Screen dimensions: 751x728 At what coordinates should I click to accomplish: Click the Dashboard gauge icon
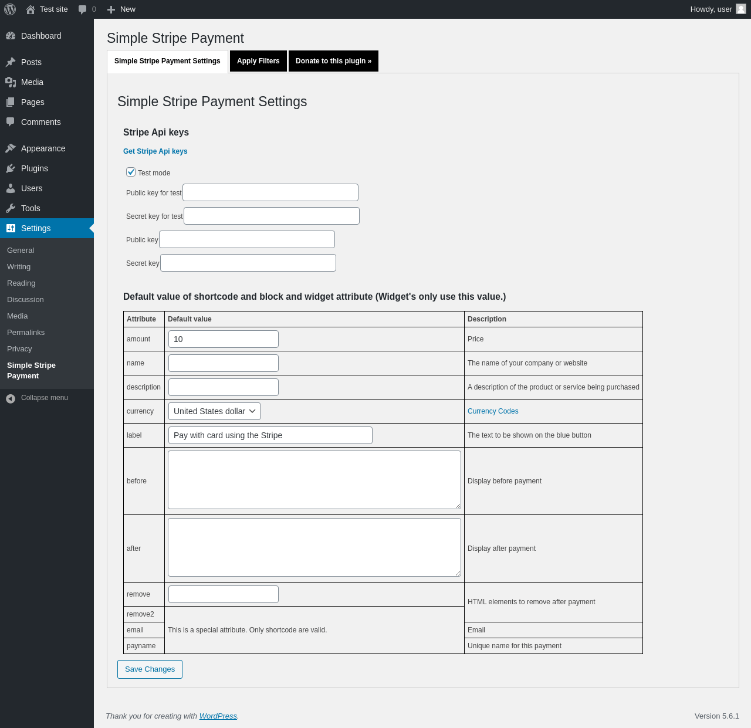[x=11, y=36]
